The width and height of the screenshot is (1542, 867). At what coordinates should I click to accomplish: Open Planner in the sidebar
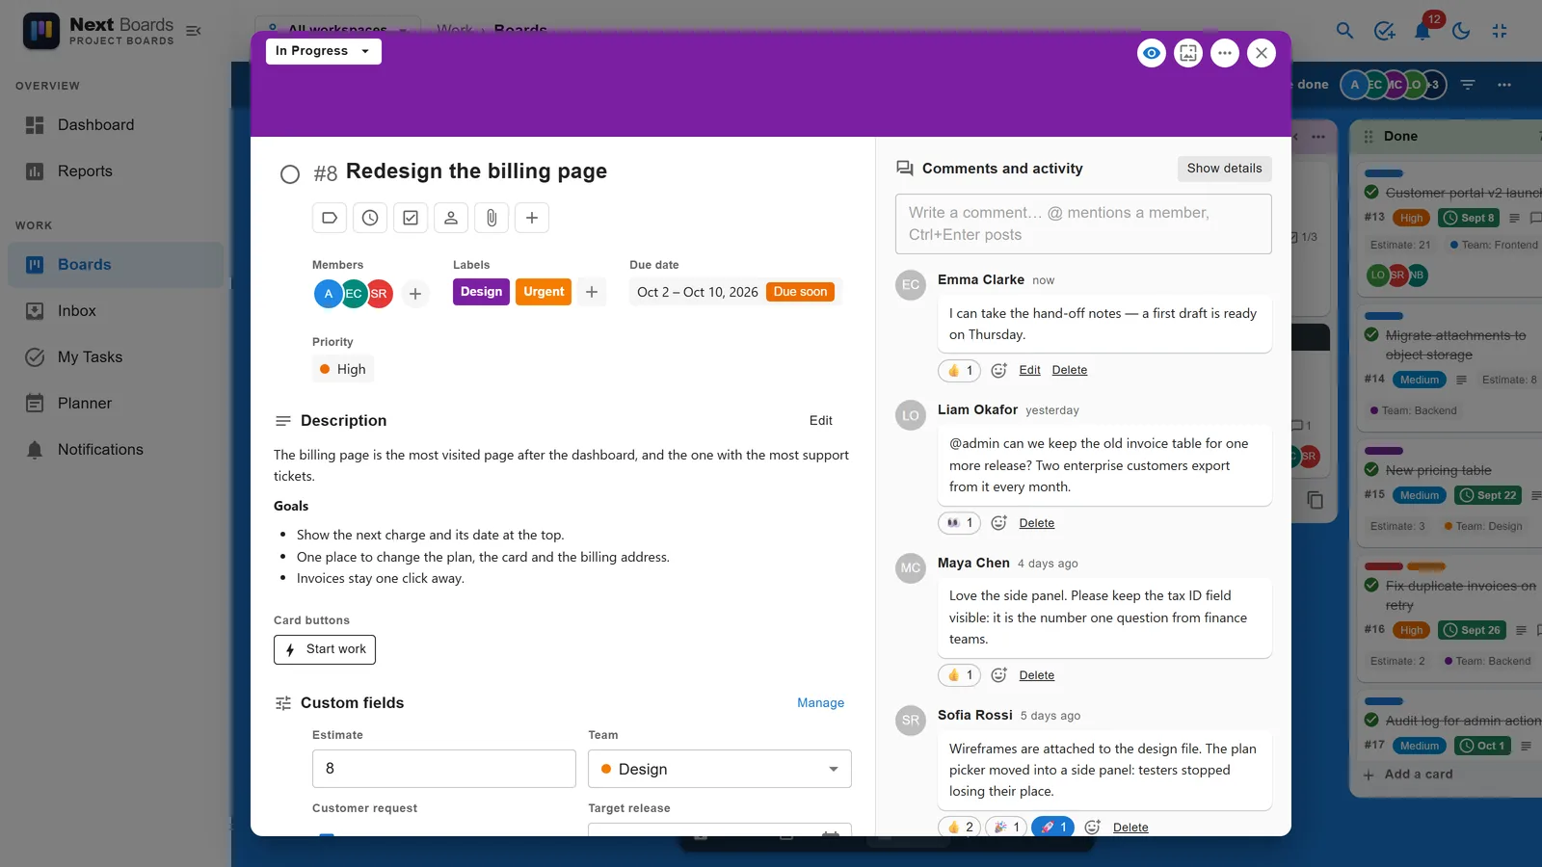click(116, 404)
